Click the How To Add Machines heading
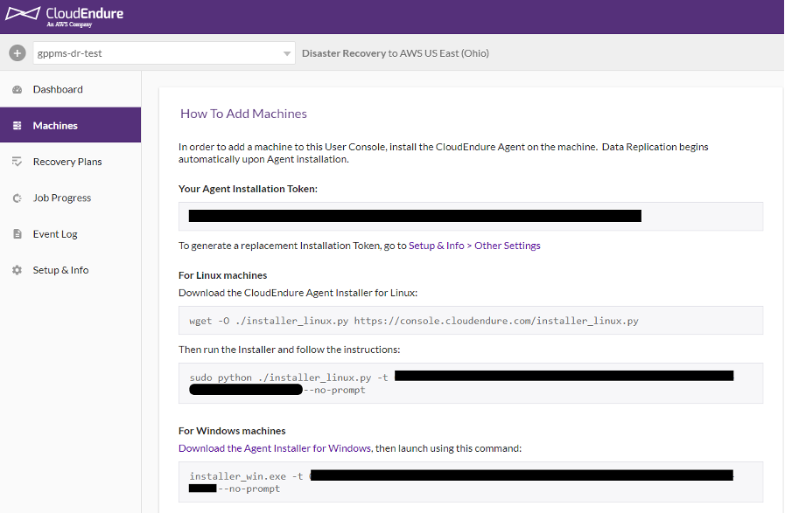Viewport: 785px width, 513px height. click(x=243, y=114)
